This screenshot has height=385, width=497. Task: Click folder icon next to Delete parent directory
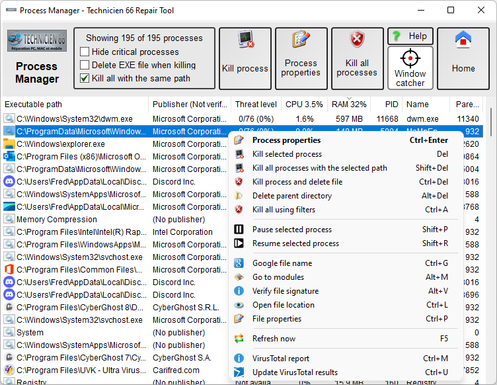click(x=239, y=196)
